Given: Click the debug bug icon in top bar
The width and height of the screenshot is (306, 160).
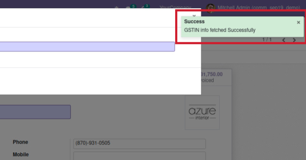Looking at the screenshot, I should click(116, 8).
